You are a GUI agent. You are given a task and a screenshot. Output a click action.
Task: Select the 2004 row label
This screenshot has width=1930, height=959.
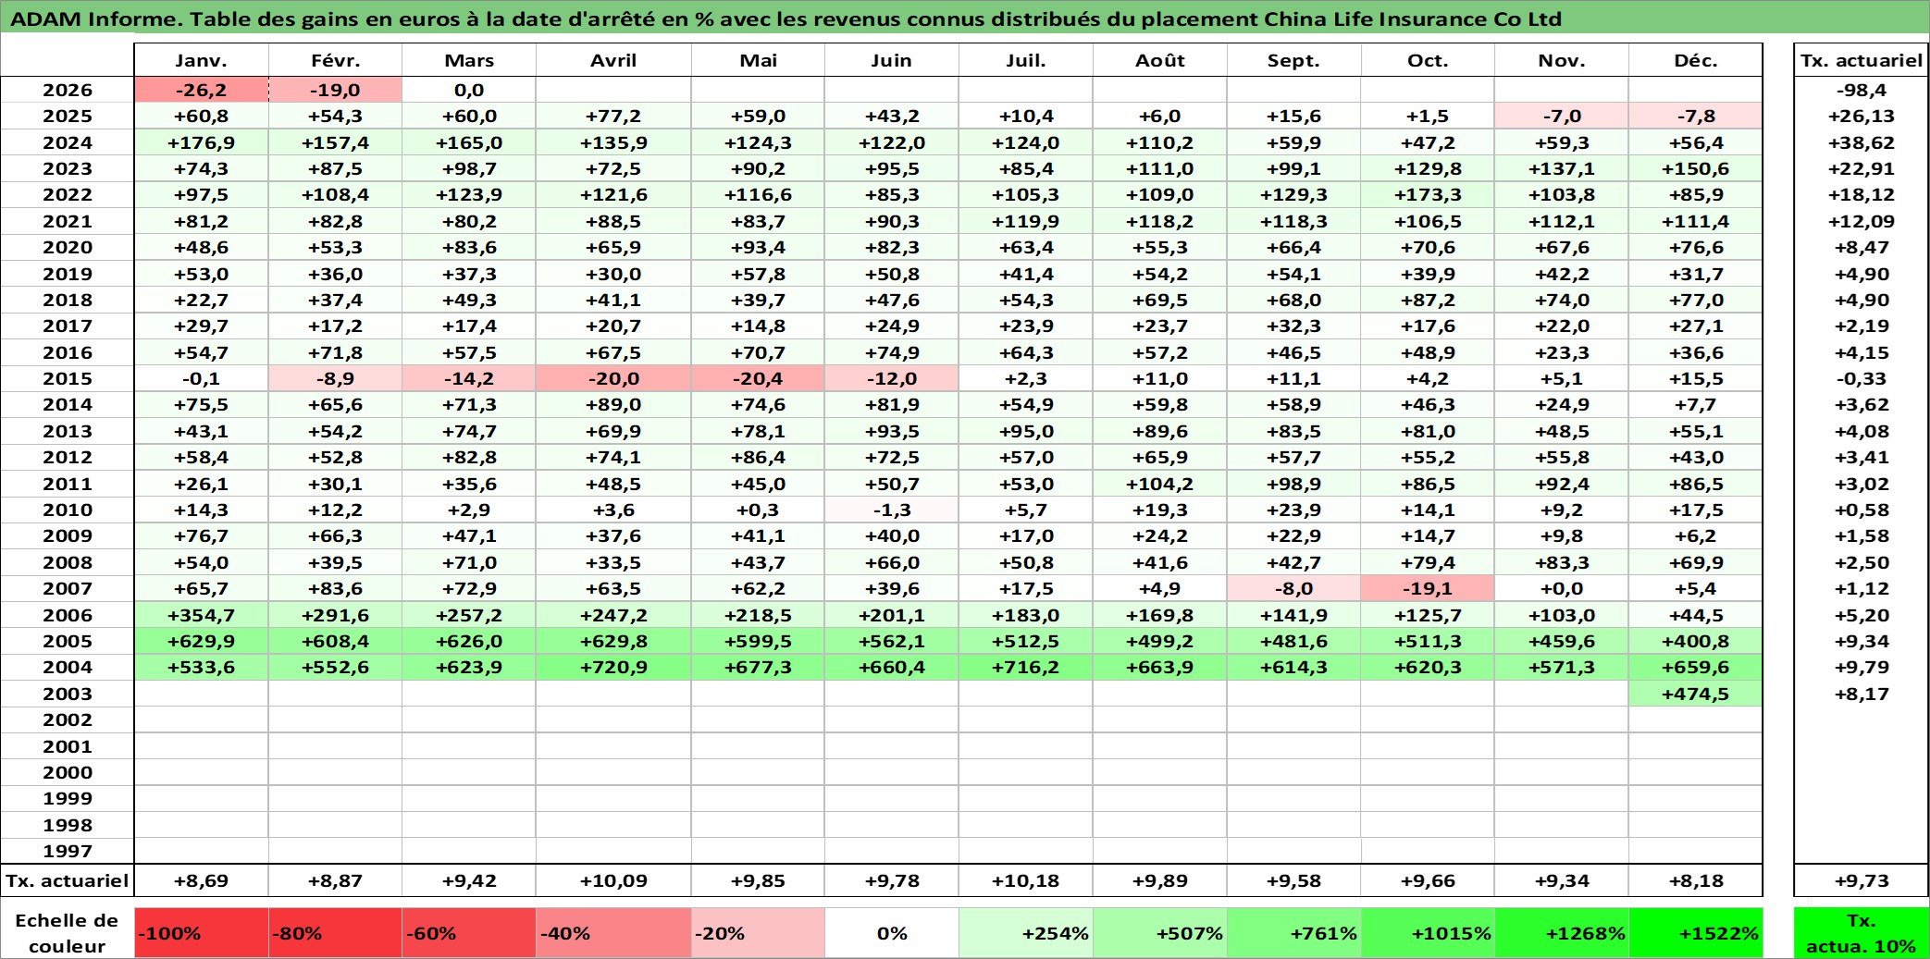tap(68, 667)
